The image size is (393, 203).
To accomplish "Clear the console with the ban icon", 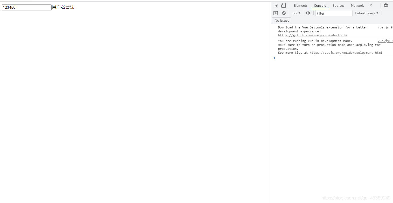I will [x=284, y=13].
